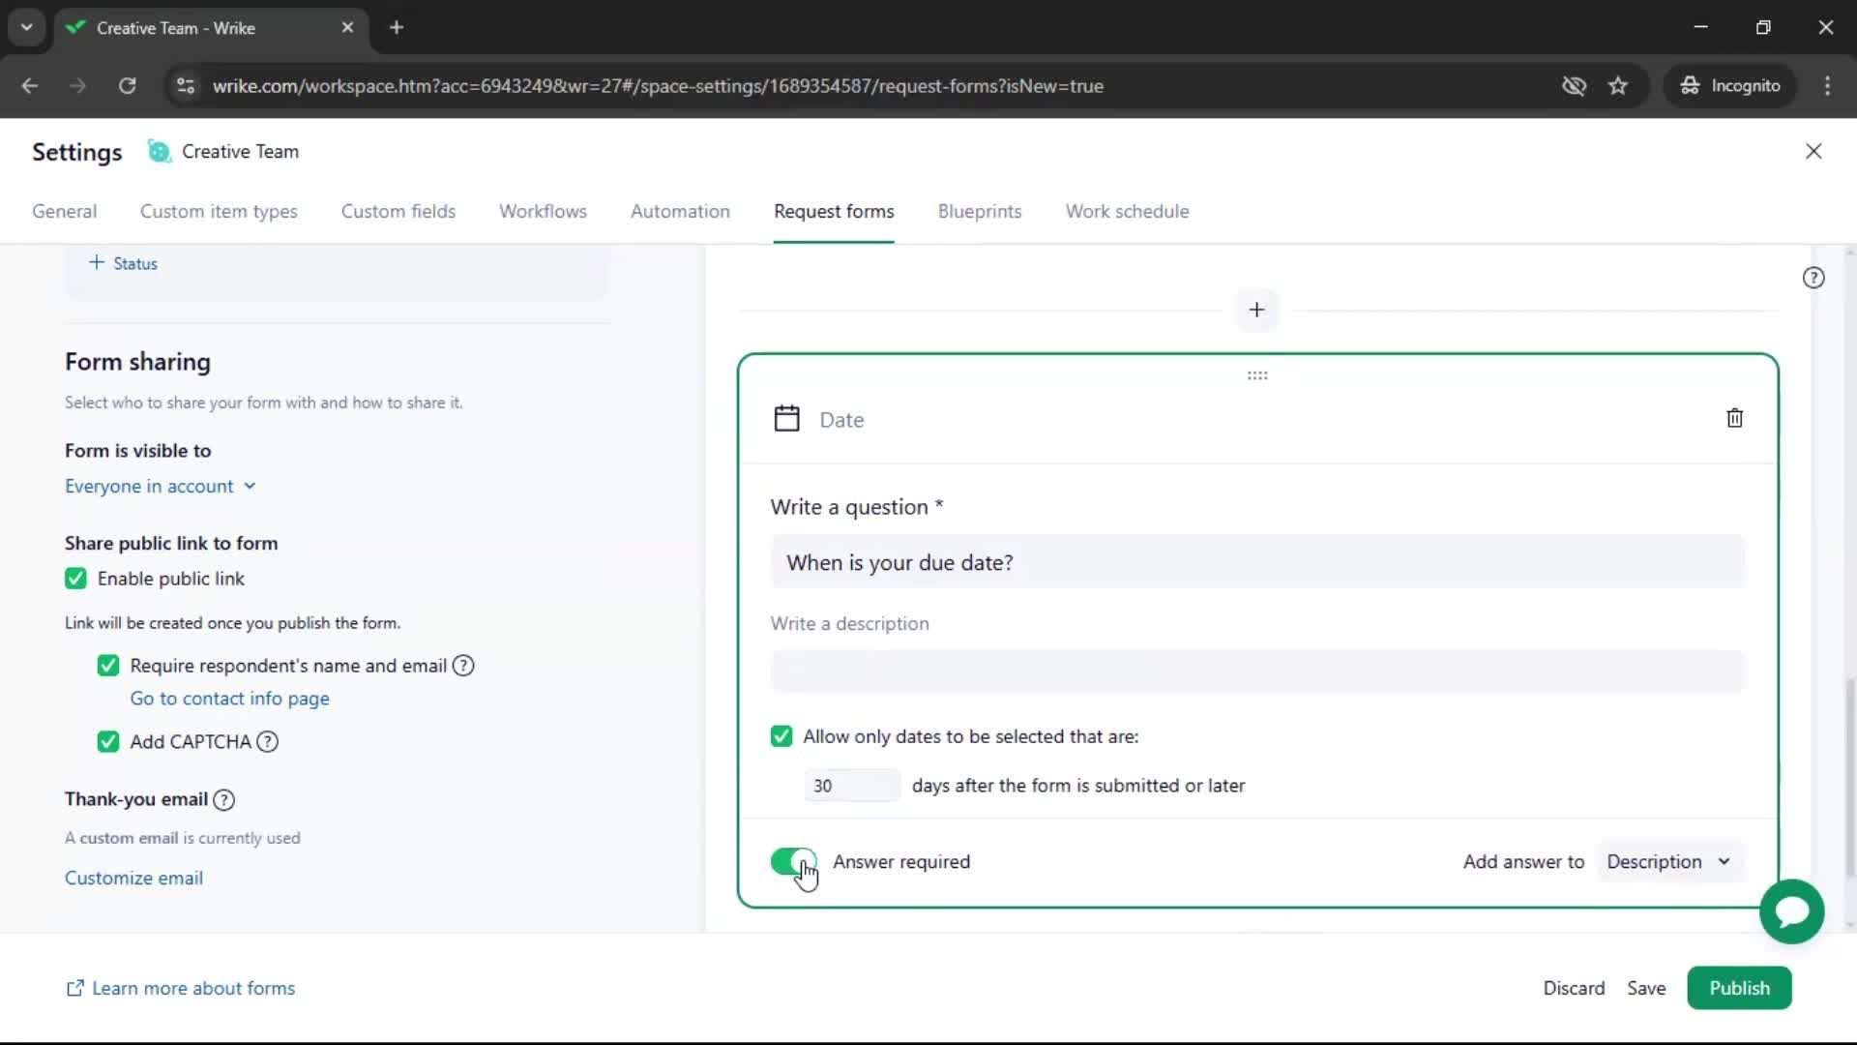
Task: Publish the request form
Action: point(1739,988)
